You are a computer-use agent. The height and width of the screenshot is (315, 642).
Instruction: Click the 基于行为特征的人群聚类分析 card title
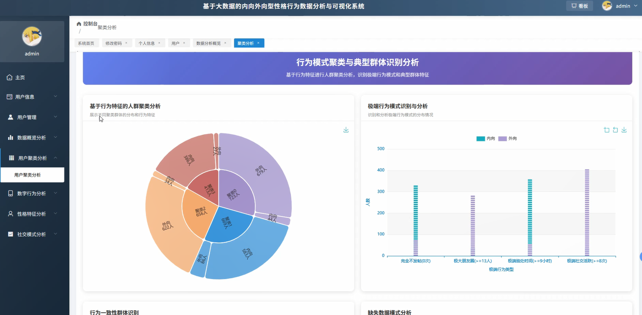click(x=125, y=106)
